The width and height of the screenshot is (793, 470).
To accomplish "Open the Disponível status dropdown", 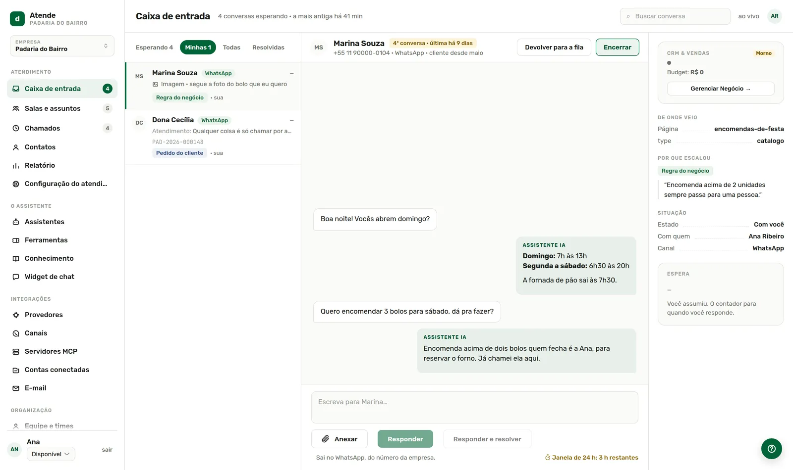I will point(51,454).
